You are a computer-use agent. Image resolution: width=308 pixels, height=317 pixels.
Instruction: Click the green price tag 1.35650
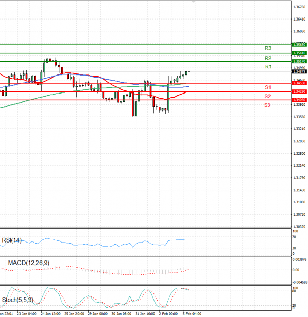(299, 45)
